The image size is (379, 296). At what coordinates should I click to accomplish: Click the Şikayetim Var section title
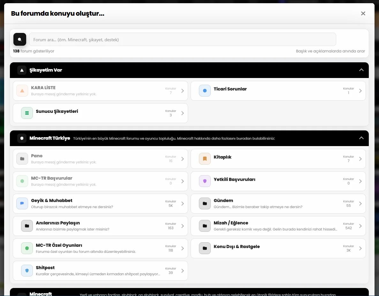pos(46,70)
